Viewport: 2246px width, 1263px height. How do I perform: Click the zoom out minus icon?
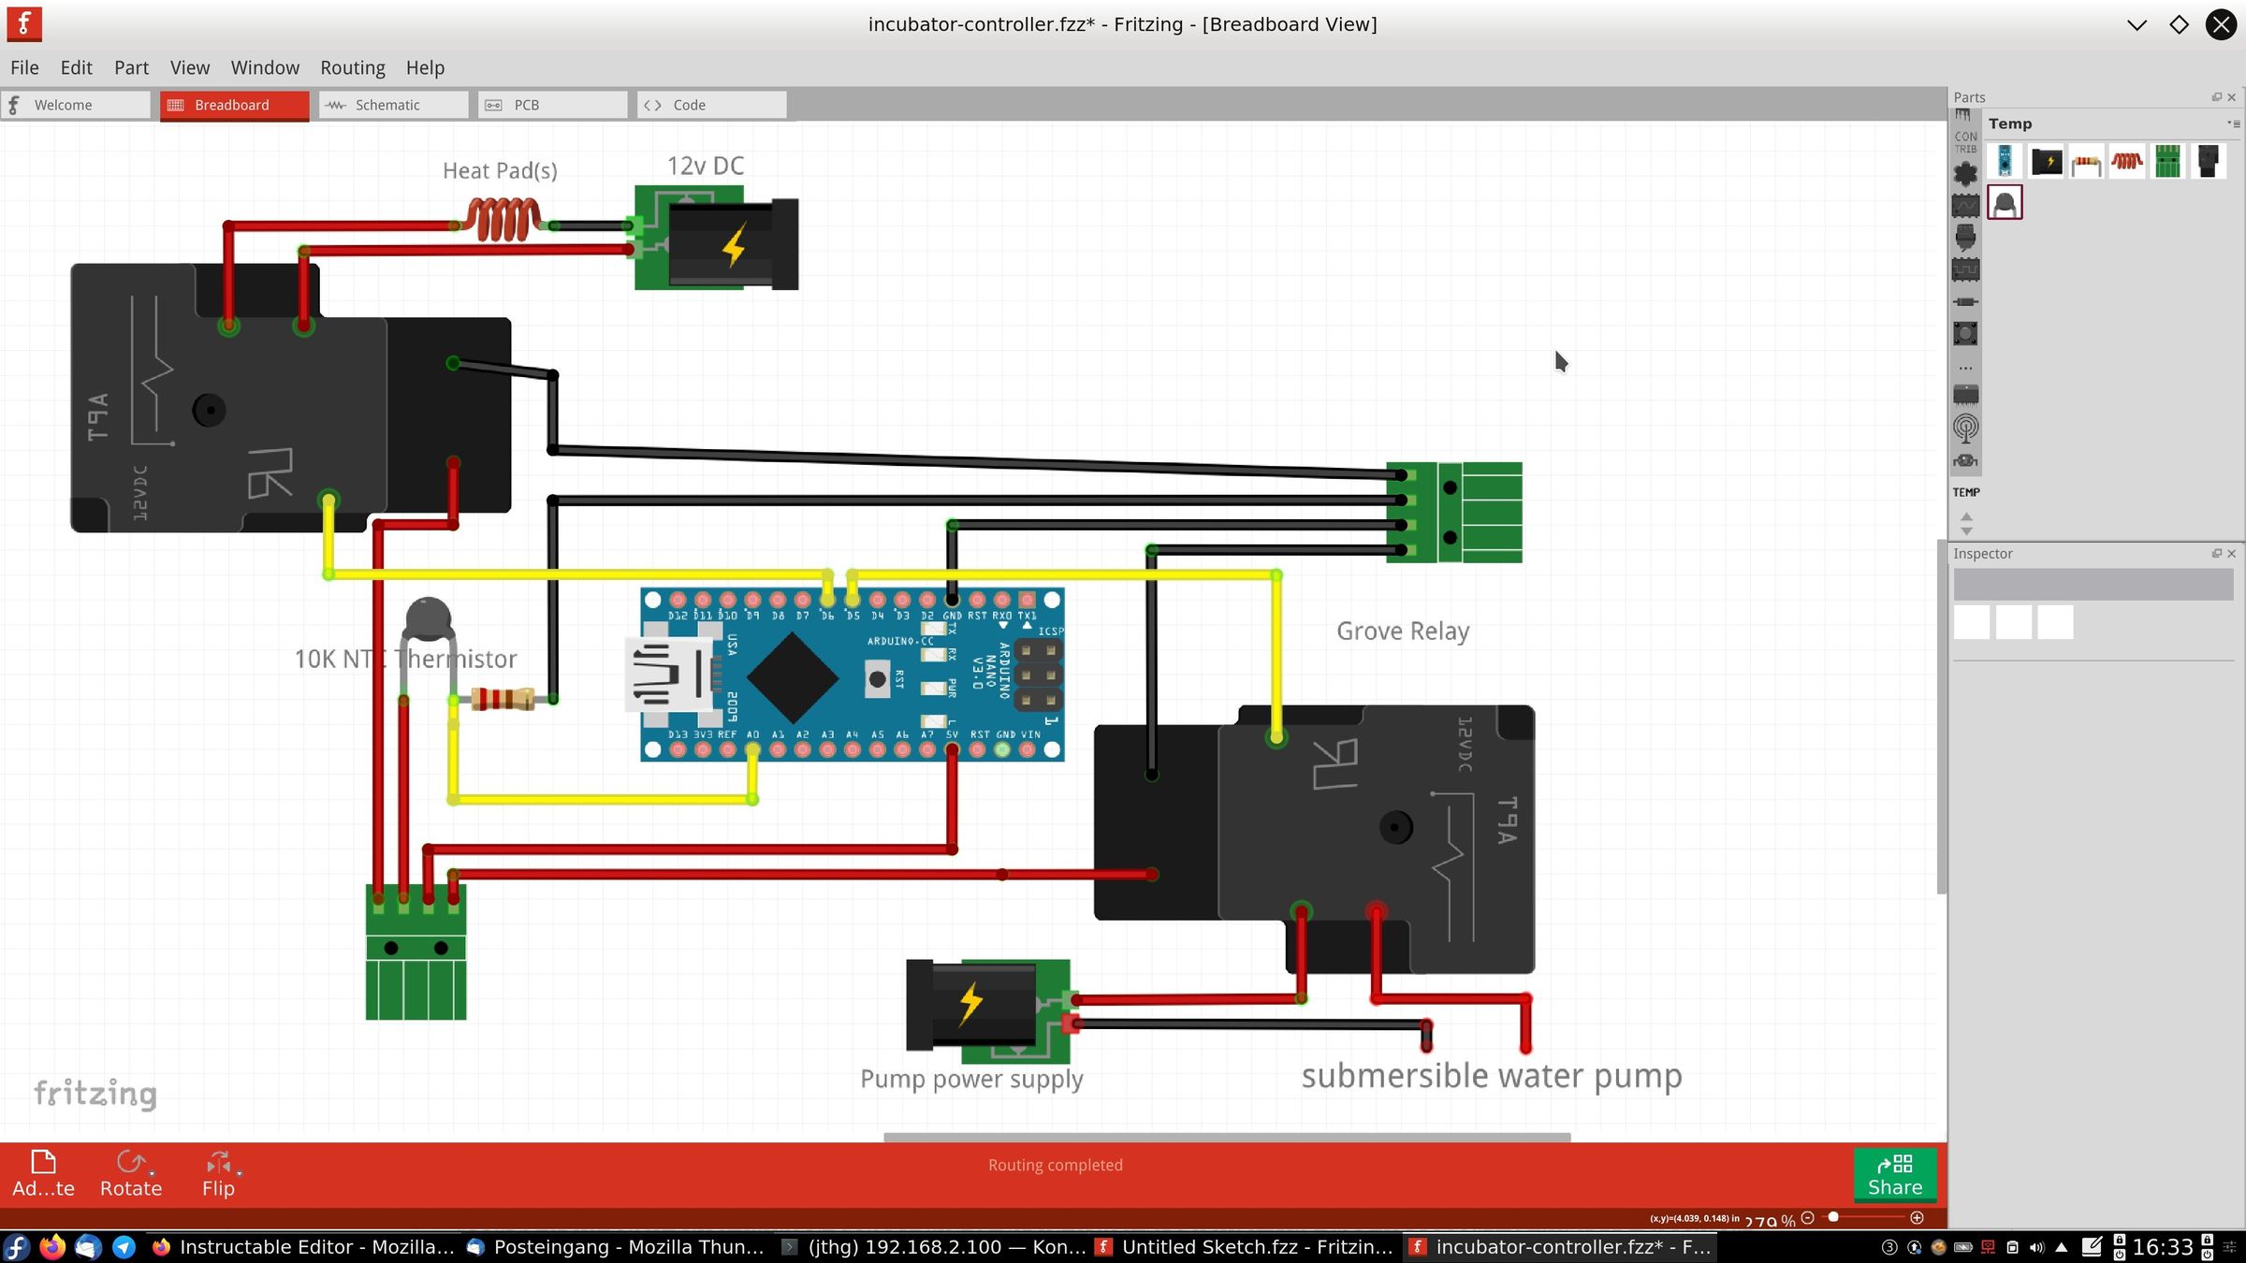click(x=1808, y=1217)
